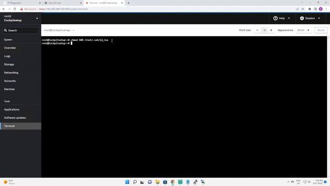Open the Applications page
This screenshot has width=330, height=186.
[x=11, y=110]
